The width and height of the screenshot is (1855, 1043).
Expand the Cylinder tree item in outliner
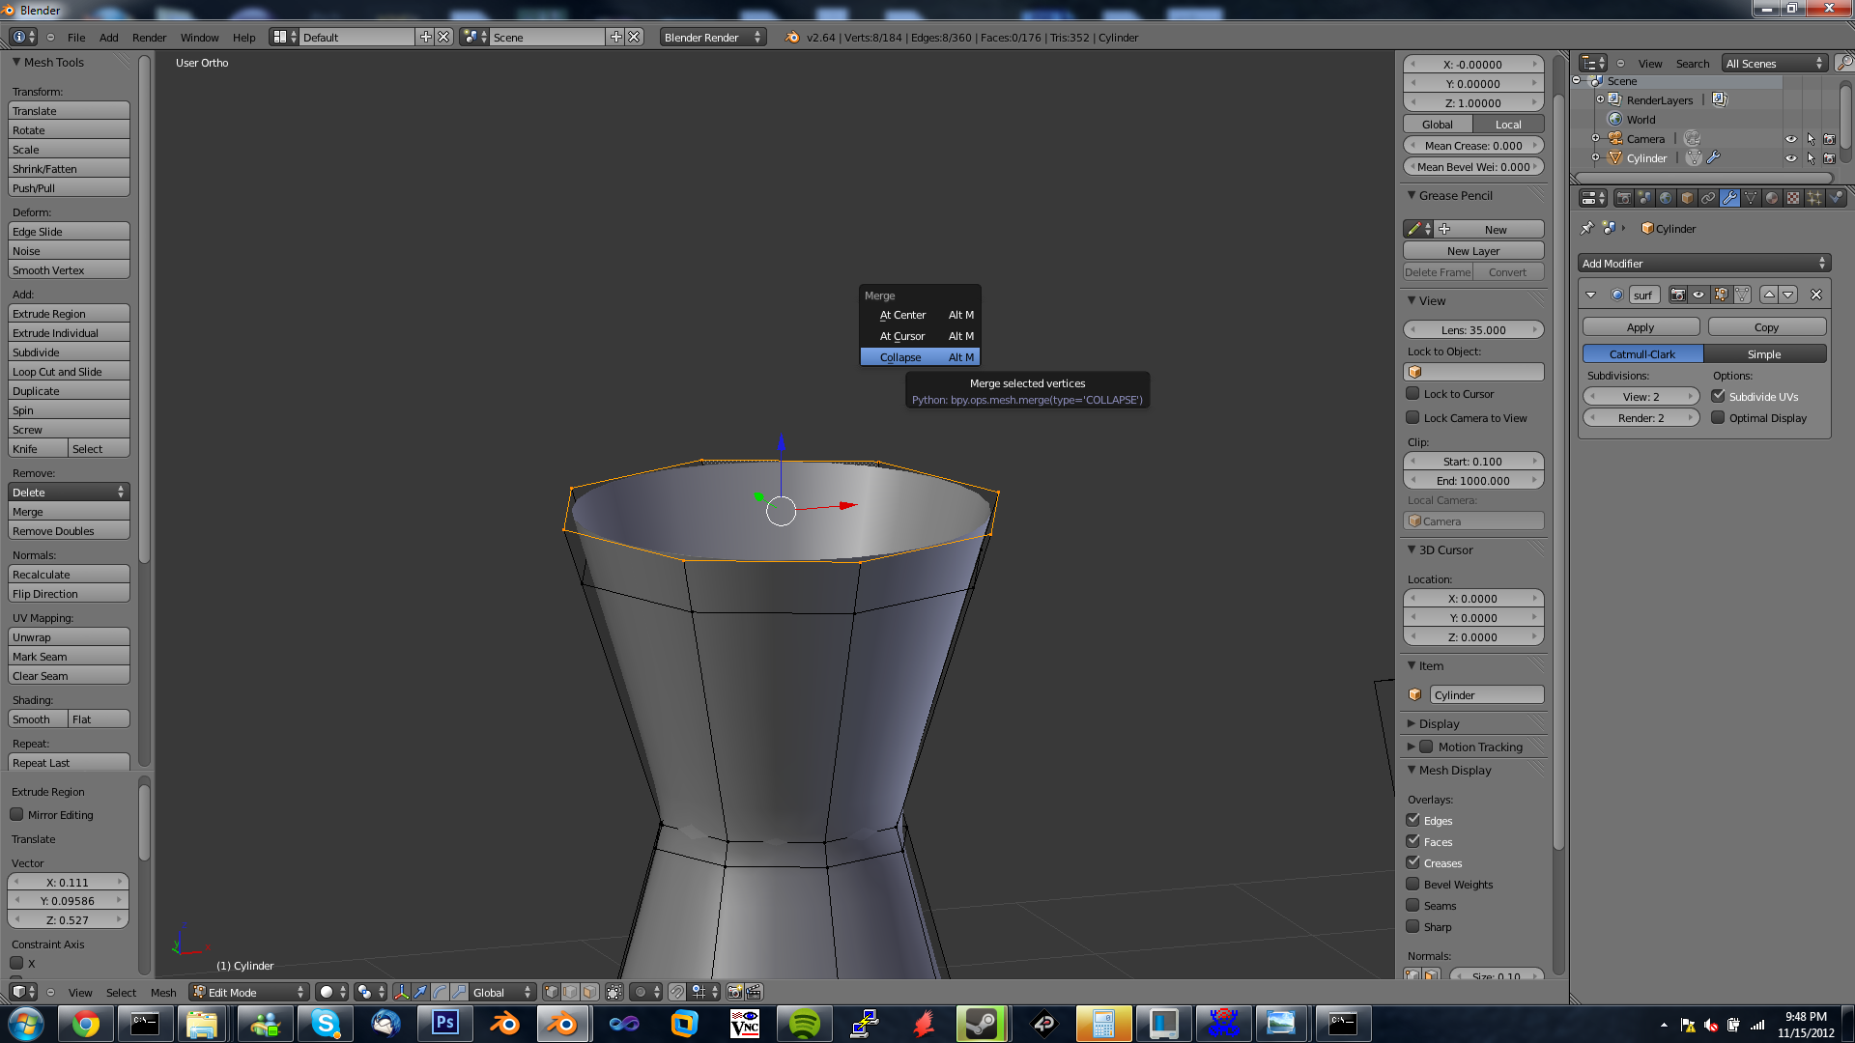pyautogui.click(x=1595, y=157)
